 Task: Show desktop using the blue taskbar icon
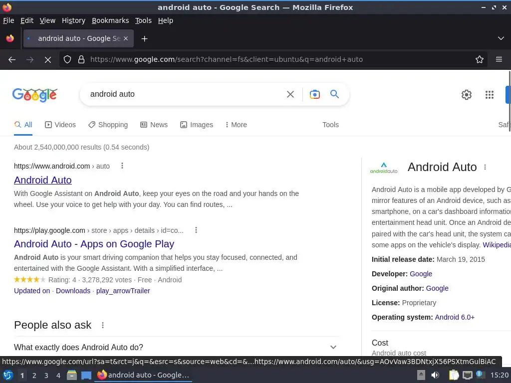[86, 375]
